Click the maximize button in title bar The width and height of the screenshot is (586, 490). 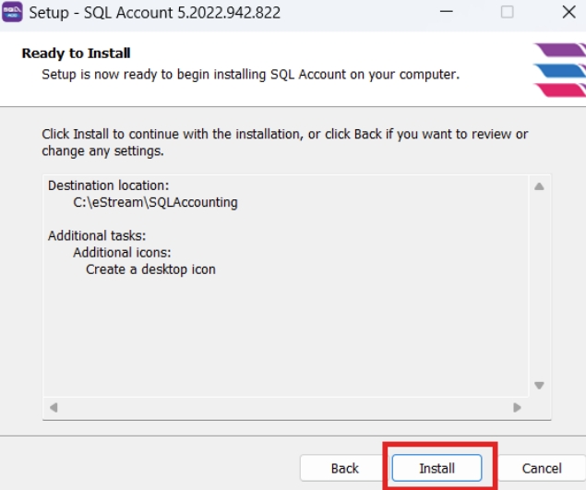click(x=508, y=13)
